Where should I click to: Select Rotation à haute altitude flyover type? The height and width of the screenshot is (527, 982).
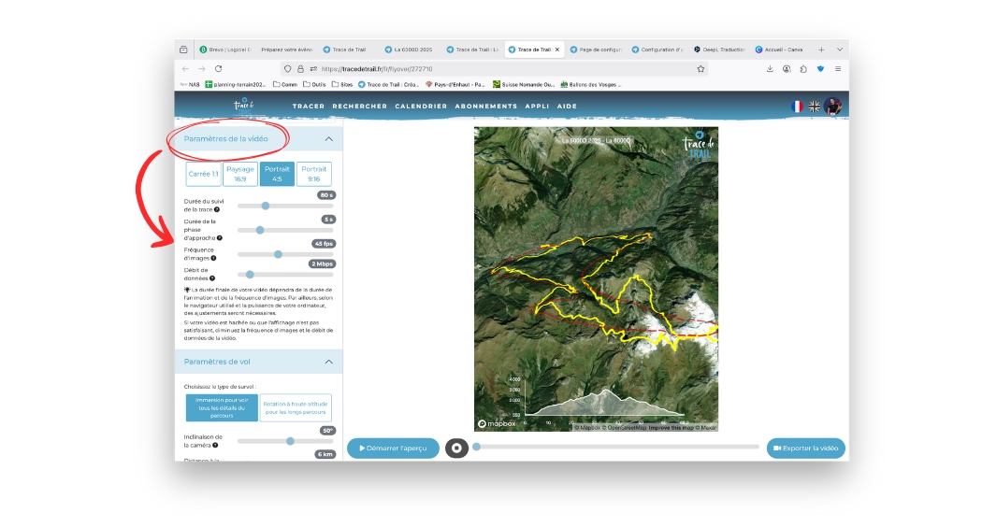click(x=296, y=408)
